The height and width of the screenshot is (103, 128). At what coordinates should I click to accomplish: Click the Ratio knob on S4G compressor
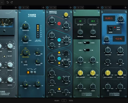[10, 46]
